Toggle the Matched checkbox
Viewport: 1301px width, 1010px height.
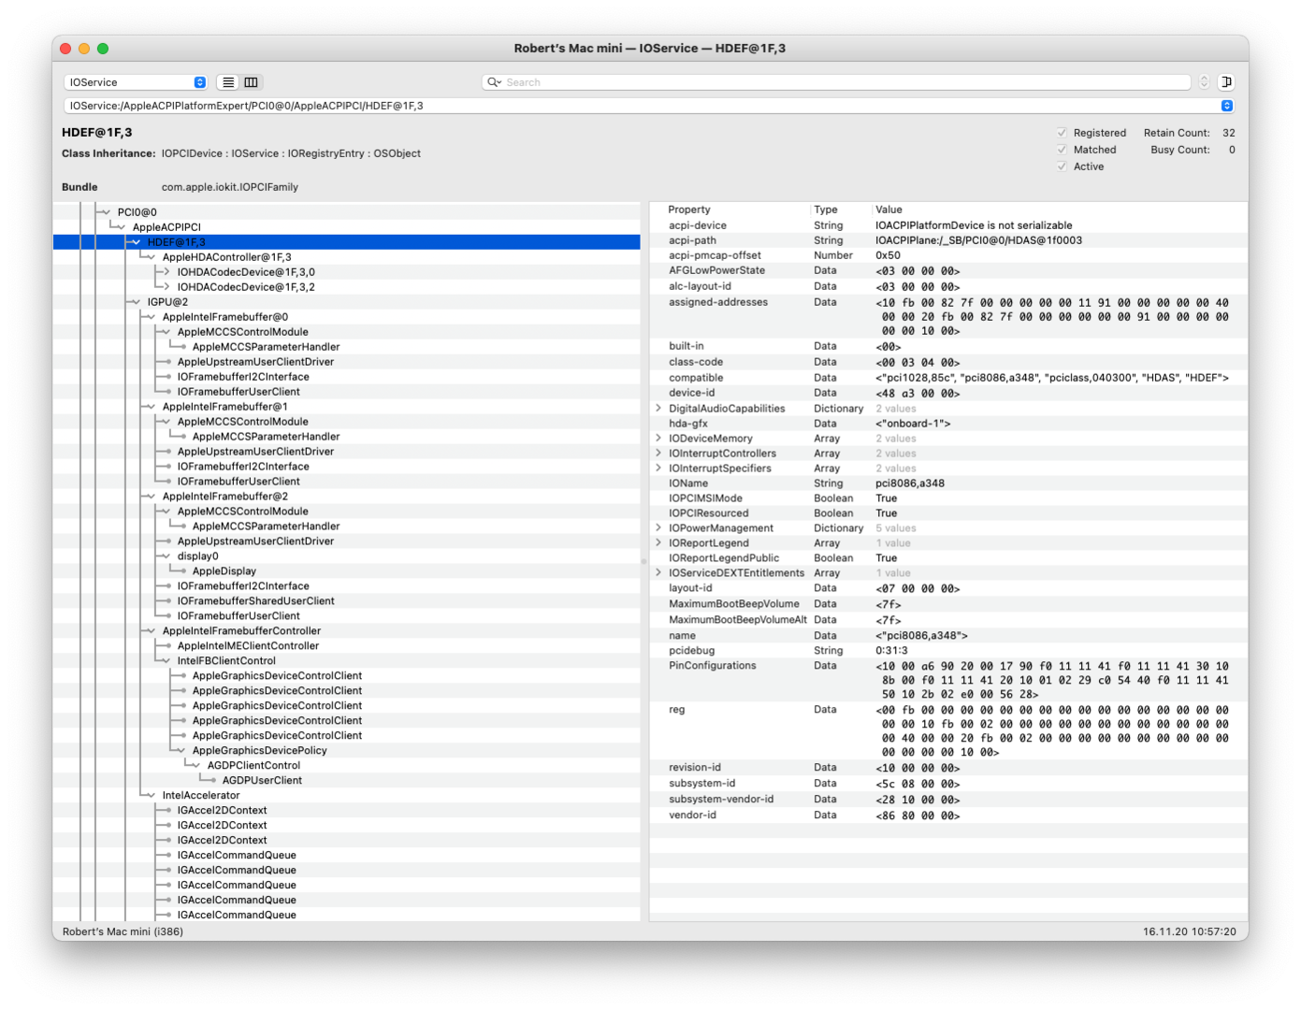1062,150
